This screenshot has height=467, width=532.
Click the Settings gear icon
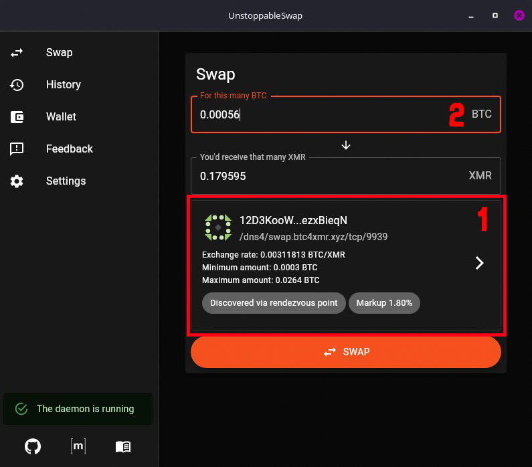click(17, 181)
